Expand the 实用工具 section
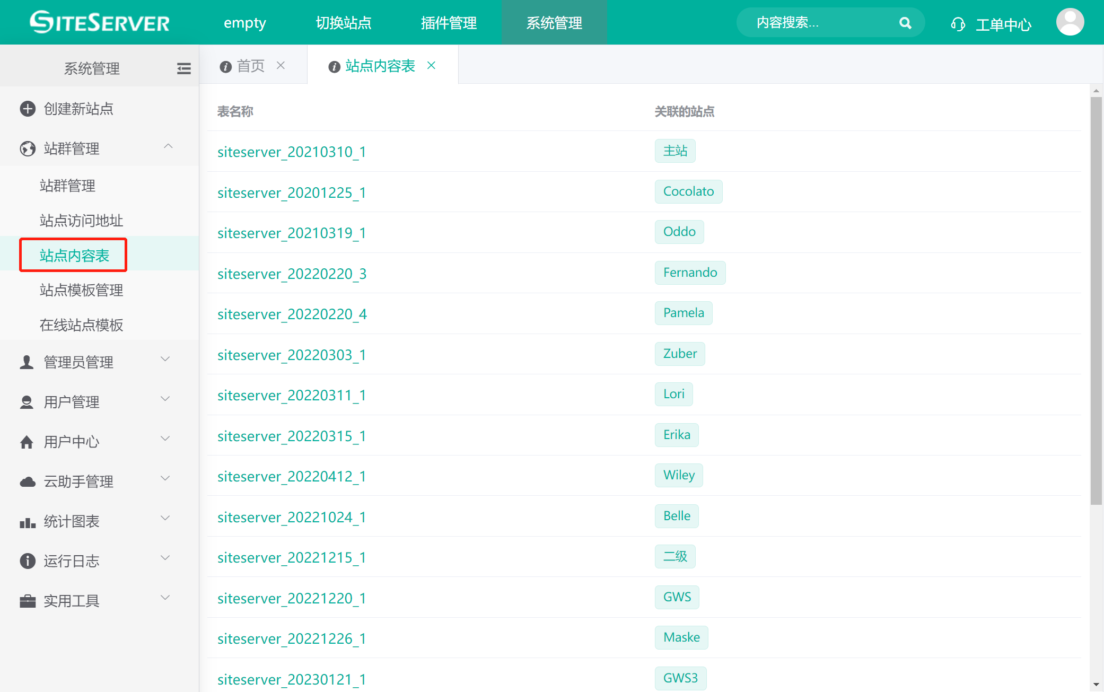 165,598
